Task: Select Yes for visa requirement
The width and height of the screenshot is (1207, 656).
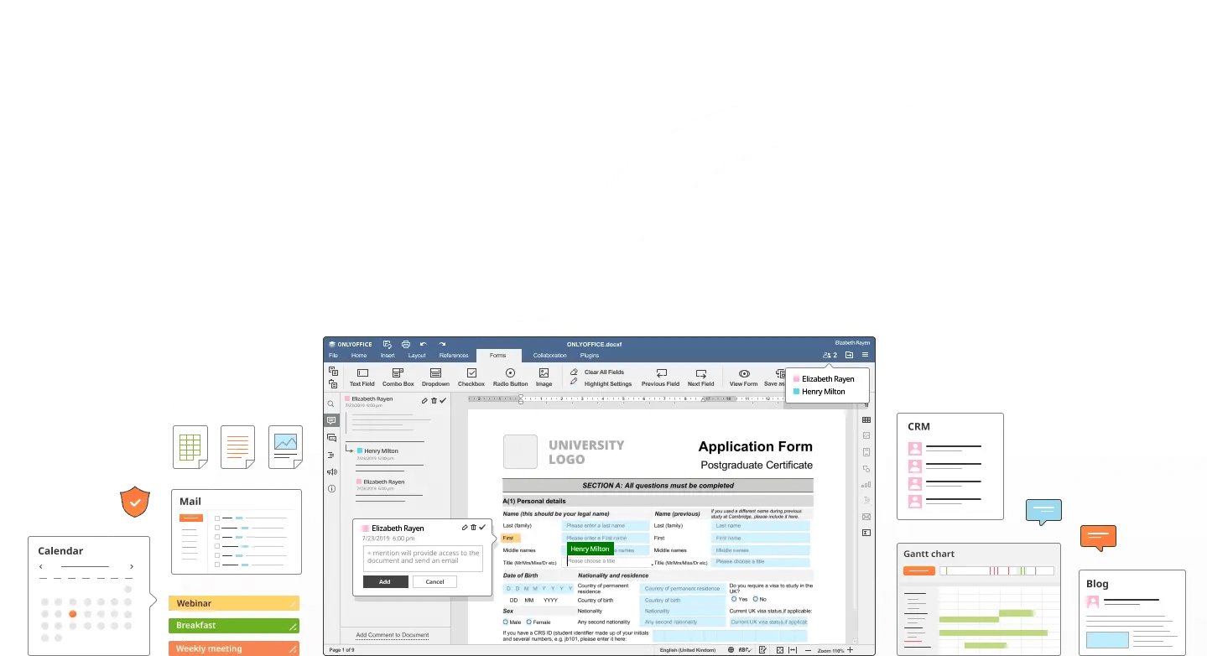Action: 734,599
